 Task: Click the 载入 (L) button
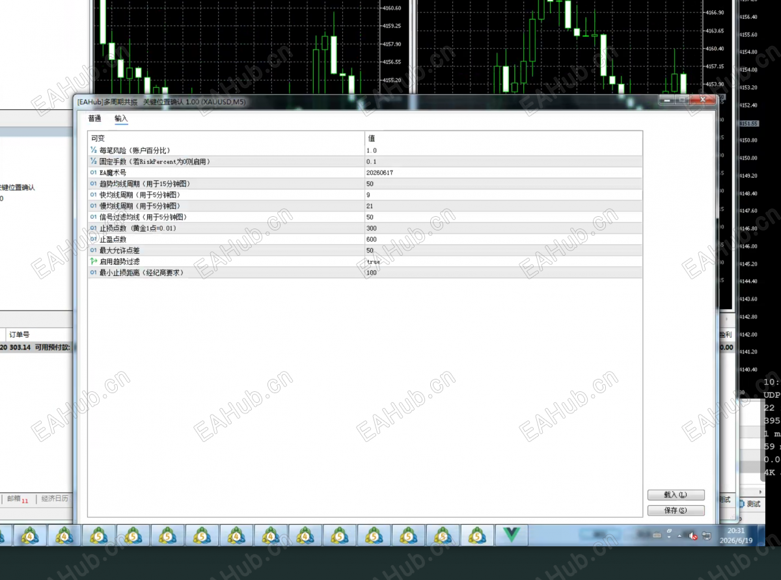676,495
